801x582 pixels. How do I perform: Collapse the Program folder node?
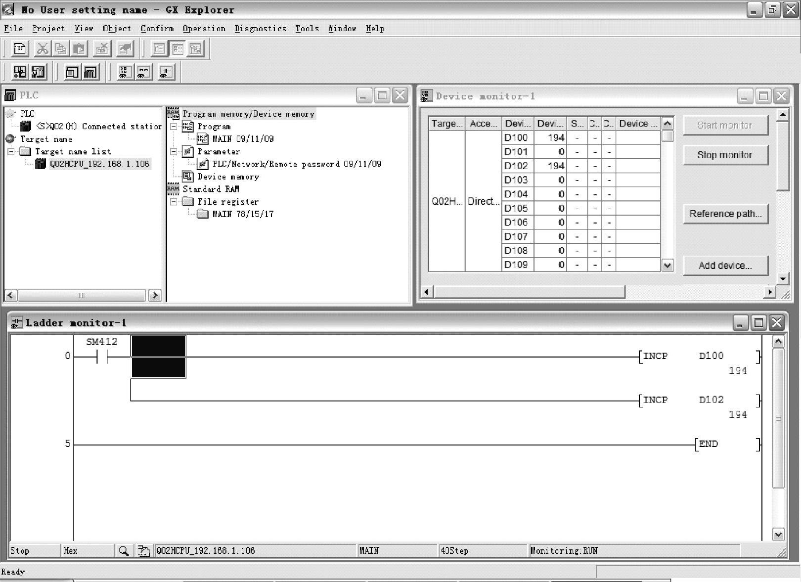174,127
